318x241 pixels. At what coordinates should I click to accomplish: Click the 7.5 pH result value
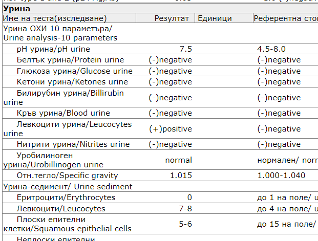(x=185, y=49)
